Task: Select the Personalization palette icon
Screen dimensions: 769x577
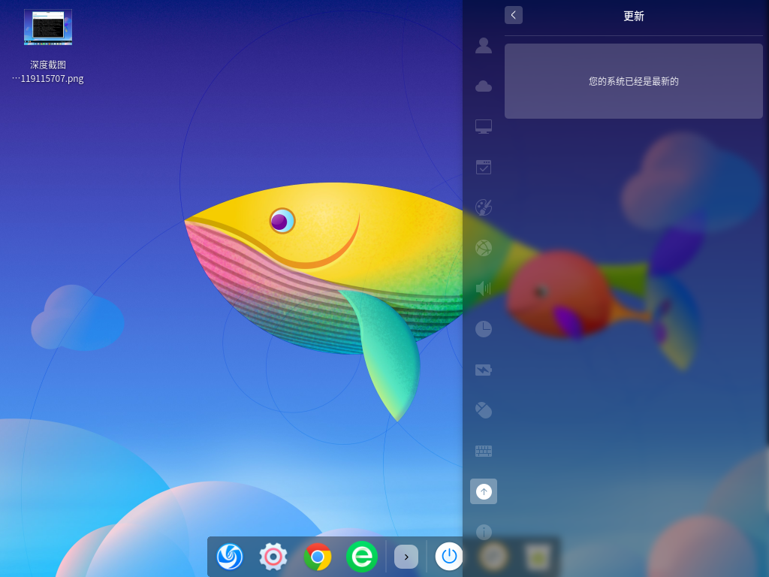Action: click(x=483, y=207)
